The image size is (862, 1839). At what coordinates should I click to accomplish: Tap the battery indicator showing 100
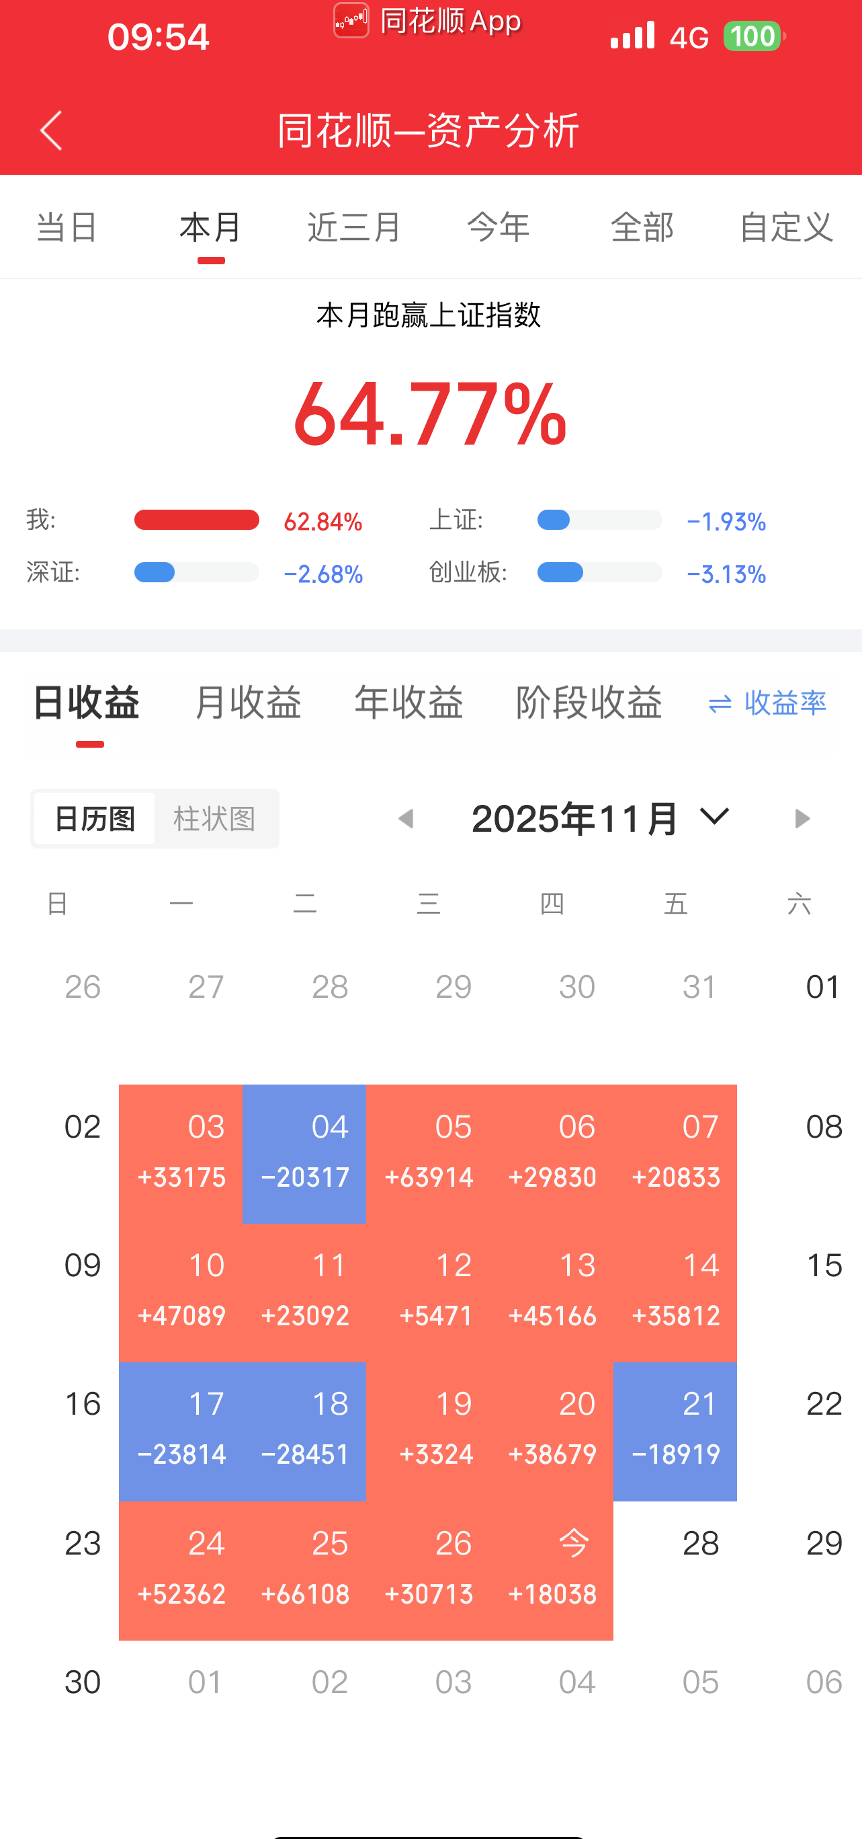click(754, 36)
